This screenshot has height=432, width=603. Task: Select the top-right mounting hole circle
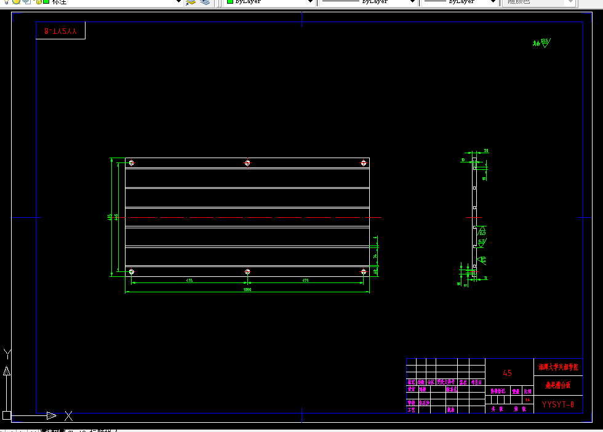tap(364, 163)
